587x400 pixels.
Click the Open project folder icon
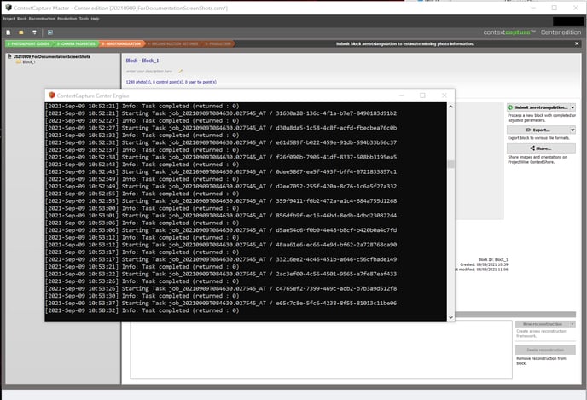coord(21,32)
